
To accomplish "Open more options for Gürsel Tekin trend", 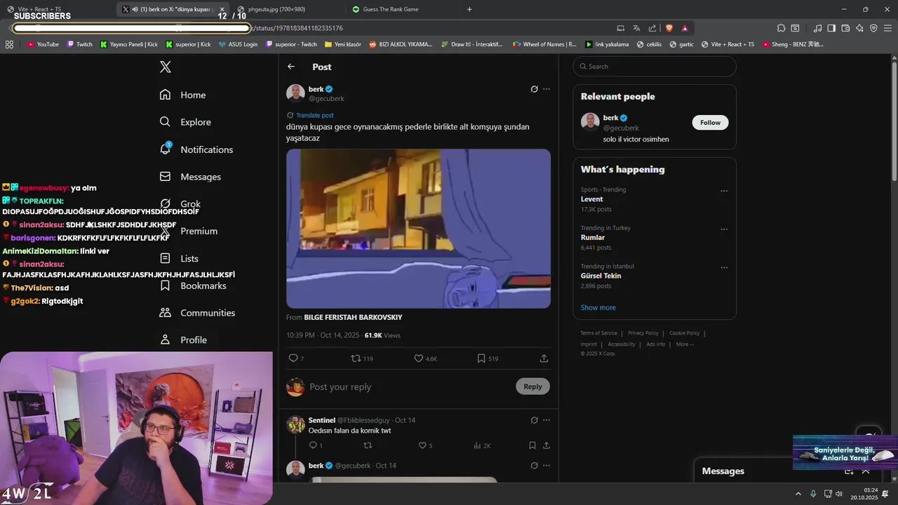I will pos(724,267).
